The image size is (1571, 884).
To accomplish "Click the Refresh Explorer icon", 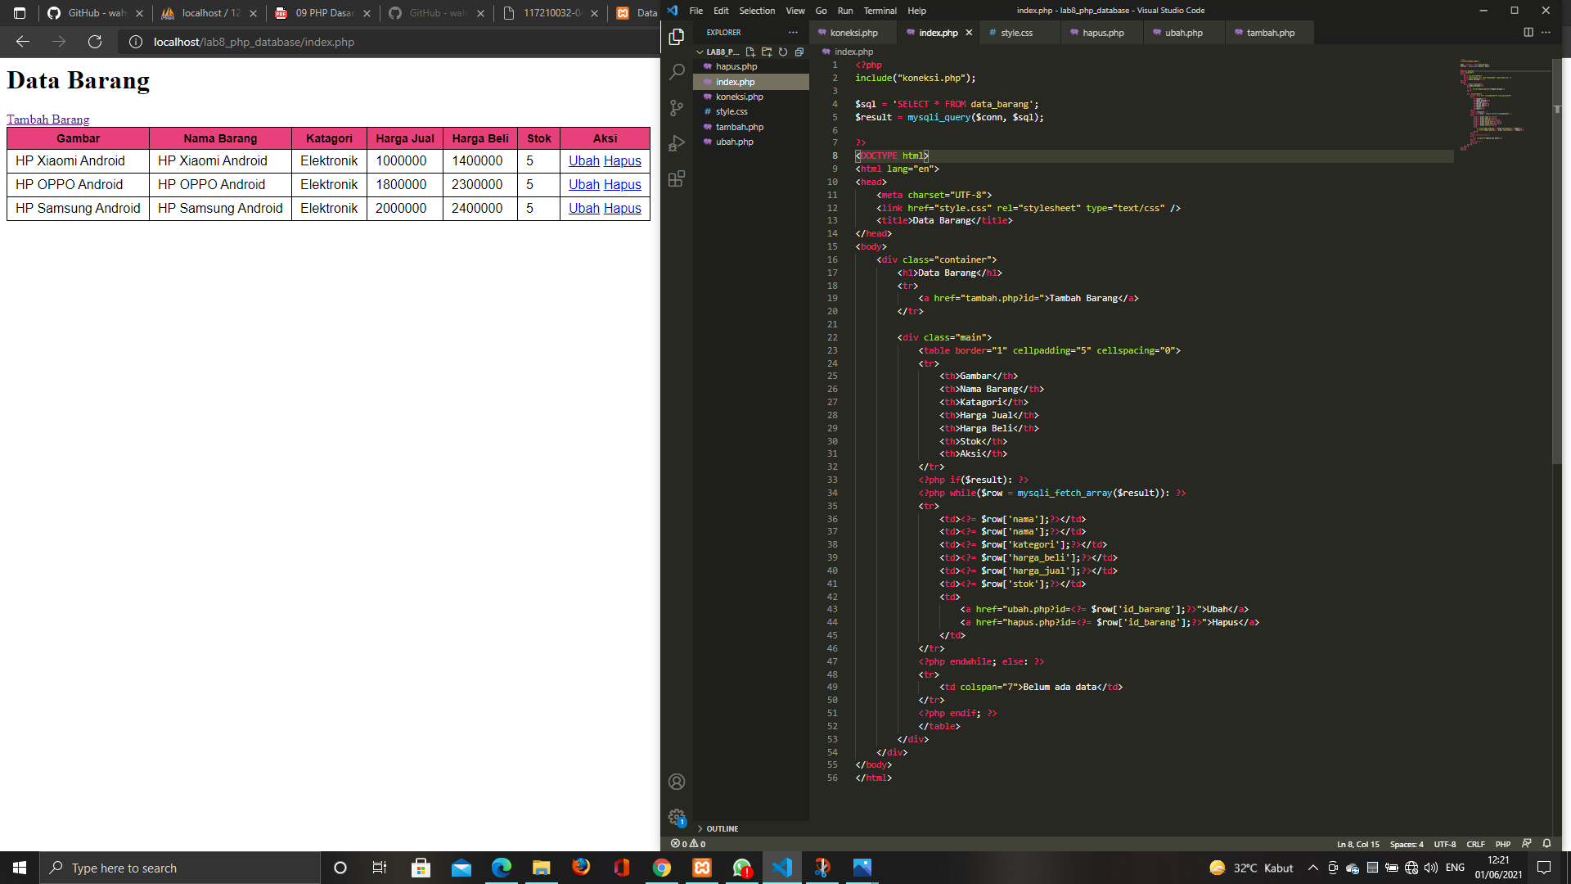I will tap(782, 51).
